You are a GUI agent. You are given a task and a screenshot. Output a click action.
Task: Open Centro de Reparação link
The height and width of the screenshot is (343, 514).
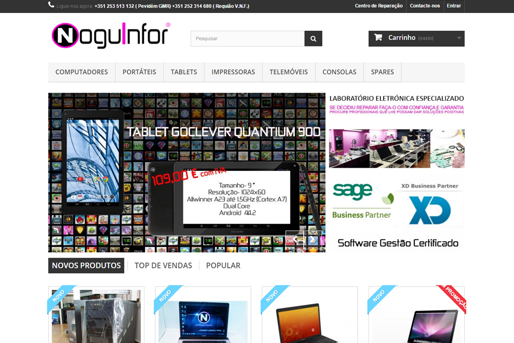click(379, 6)
